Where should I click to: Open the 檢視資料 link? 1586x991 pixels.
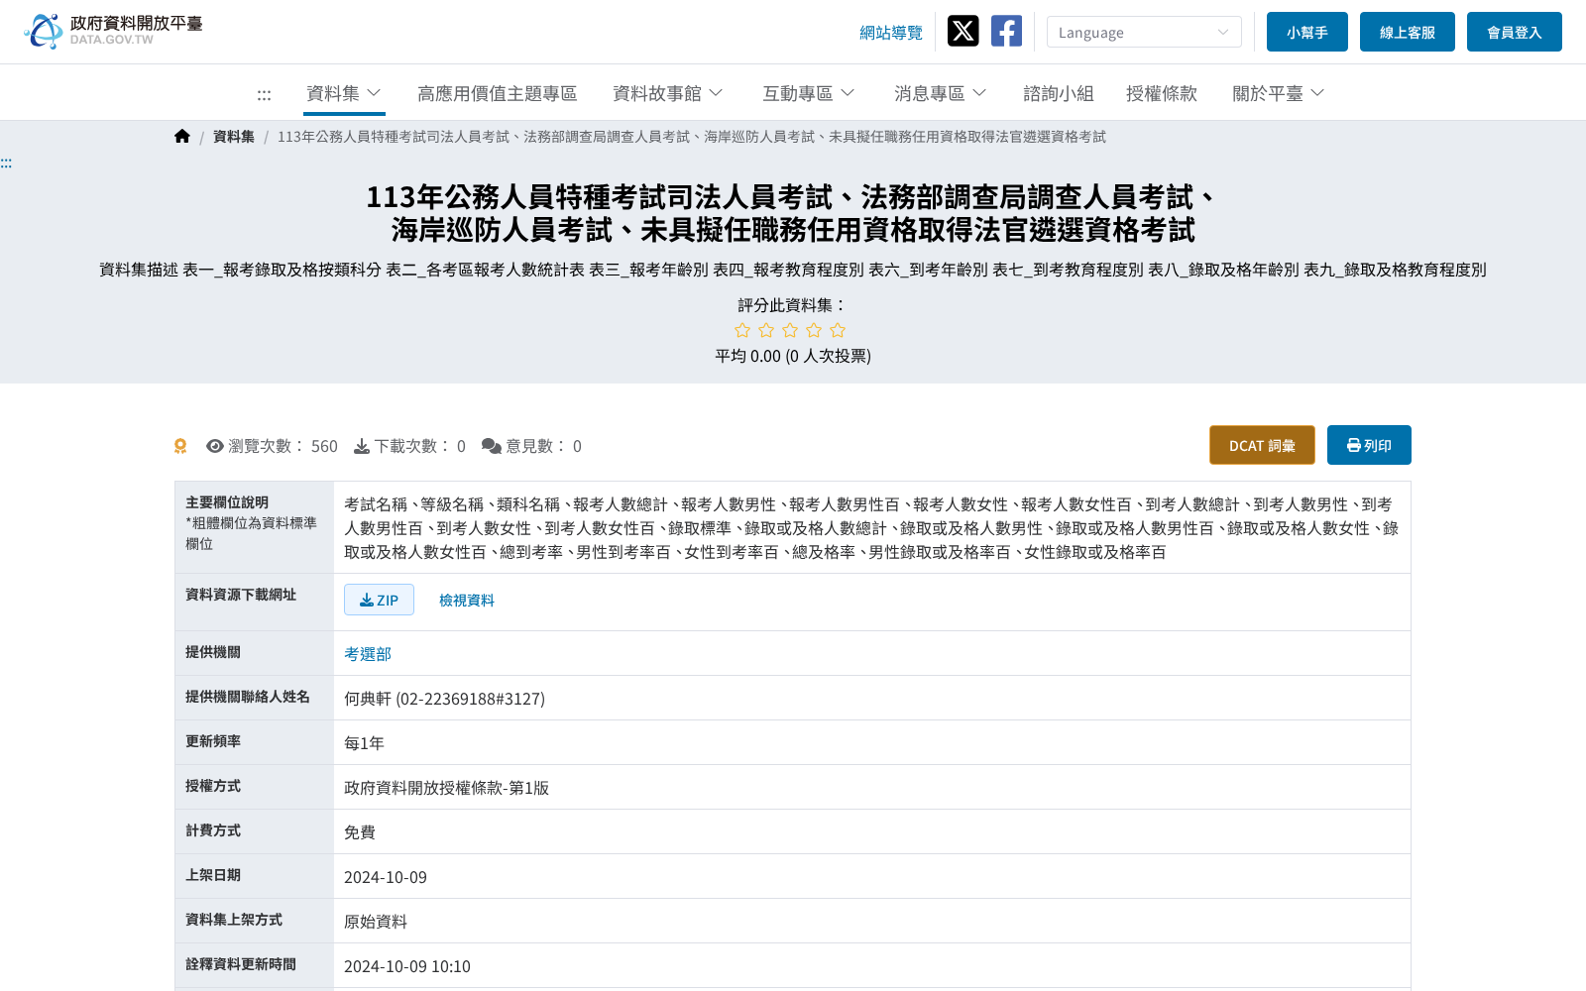(x=467, y=601)
